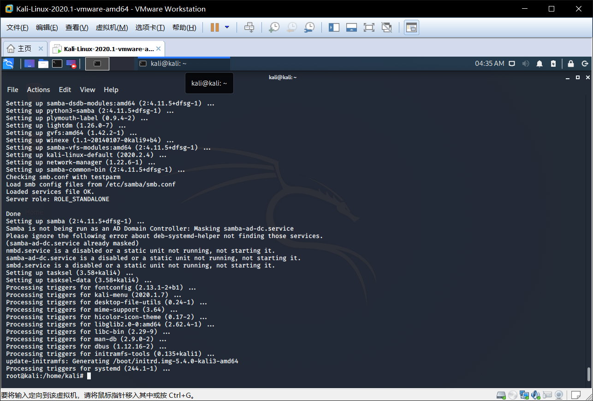Click the 'Setting up kali-linux-default (2020.2.4)' line
This screenshot has width=593, height=401.
[86, 155]
